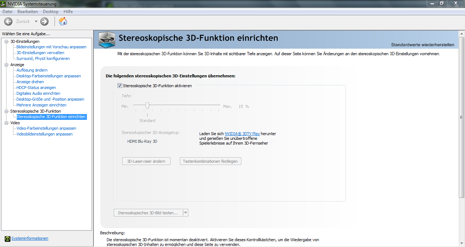Click the Anzeige category label
The height and width of the screenshot is (247, 465).
(17, 65)
